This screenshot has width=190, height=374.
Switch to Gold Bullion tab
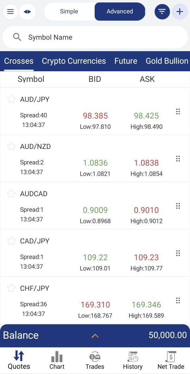pyautogui.click(x=167, y=61)
